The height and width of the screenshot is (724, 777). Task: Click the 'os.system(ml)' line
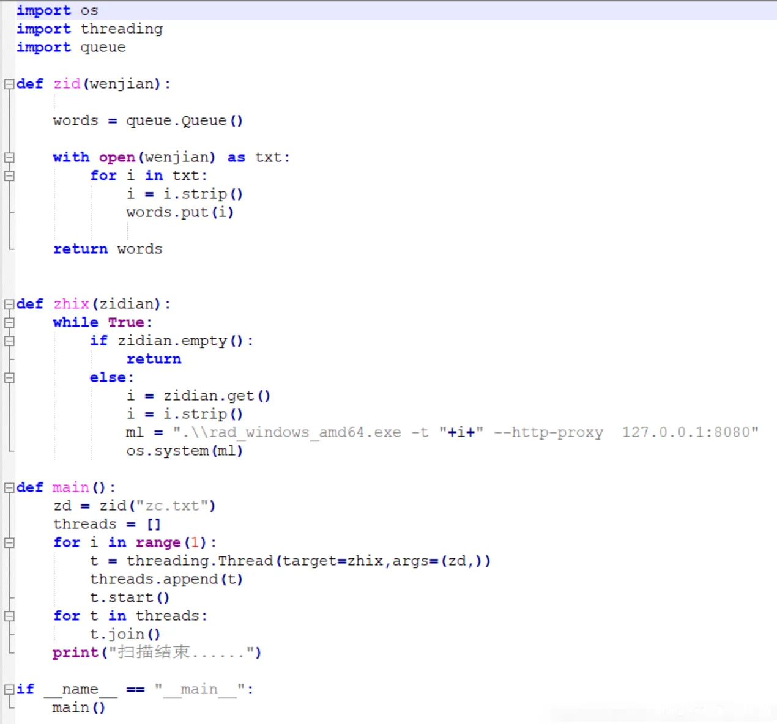(x=184, y=451)
